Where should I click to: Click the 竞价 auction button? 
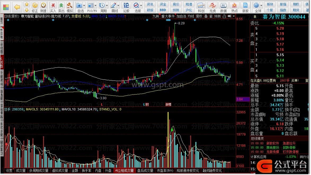(176, 4)
